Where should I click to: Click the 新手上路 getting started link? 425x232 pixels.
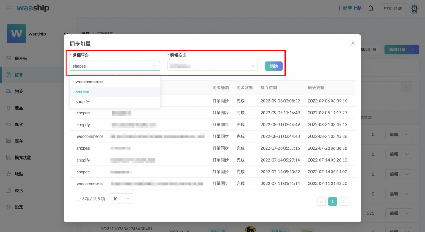pos(350,8)
